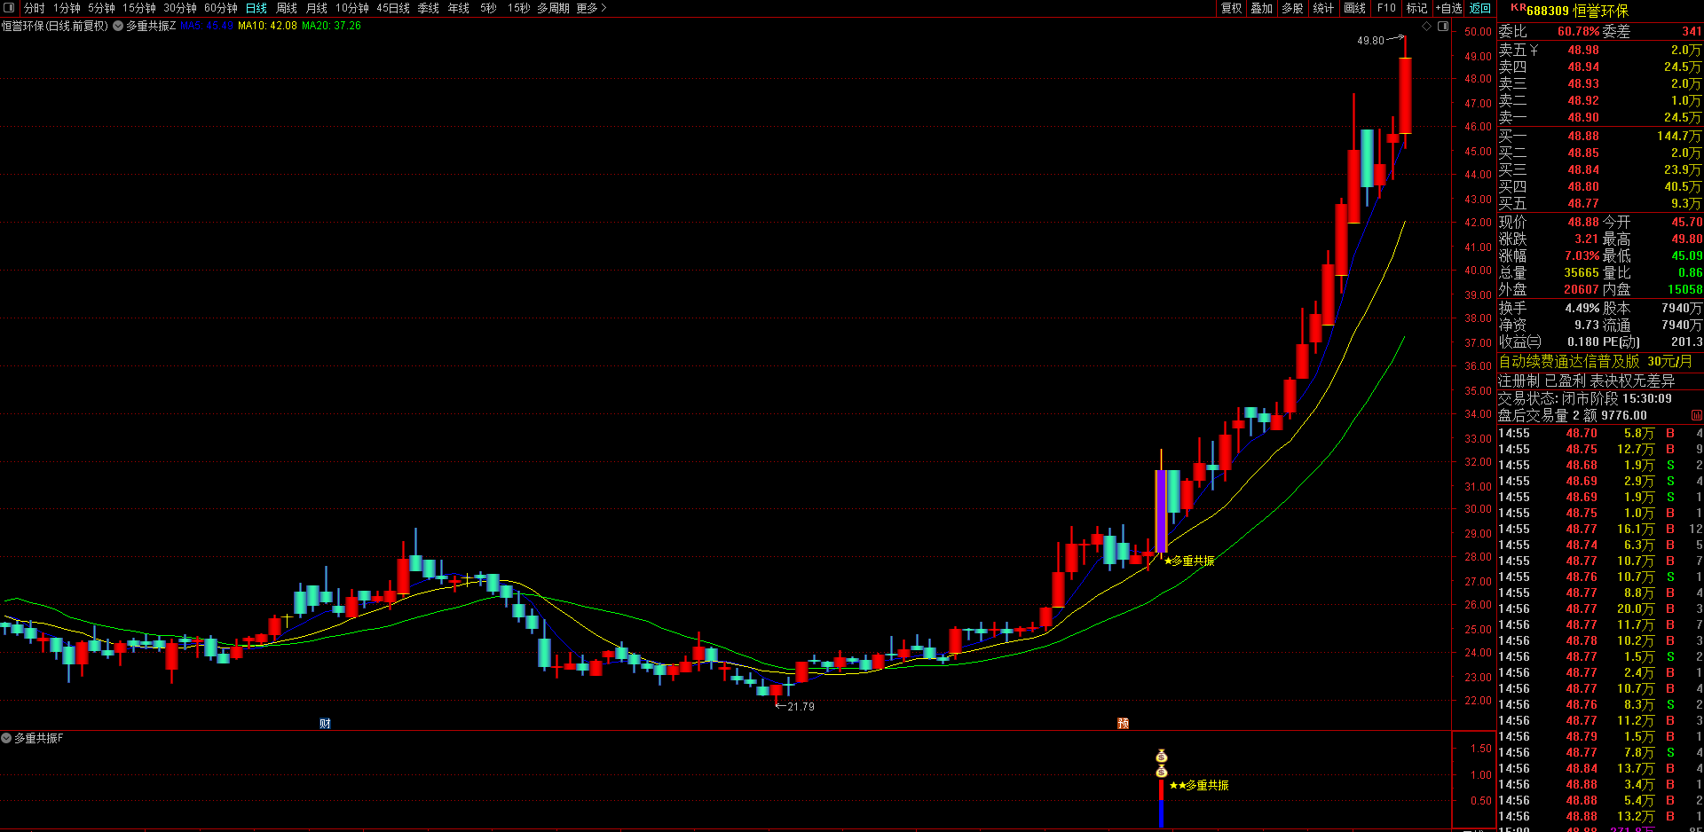
Task: Click the MA20: 37.26 label
Action: tap(331, 26)
